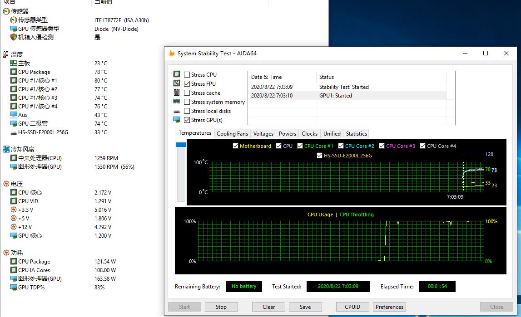Click the voltage icon beside 电压
The width and height of the screenshot is (521, 317).
(6, 184)
